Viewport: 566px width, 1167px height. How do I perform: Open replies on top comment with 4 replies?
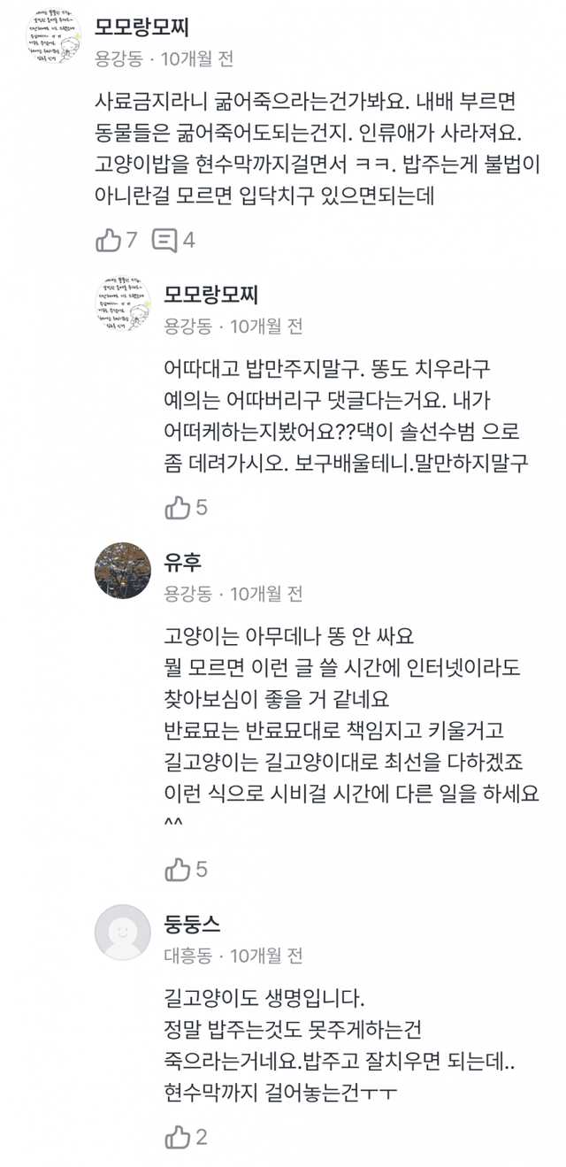tap(164, 240)
